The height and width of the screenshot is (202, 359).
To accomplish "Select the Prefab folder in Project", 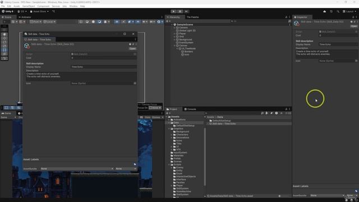I will coord(177,158).
